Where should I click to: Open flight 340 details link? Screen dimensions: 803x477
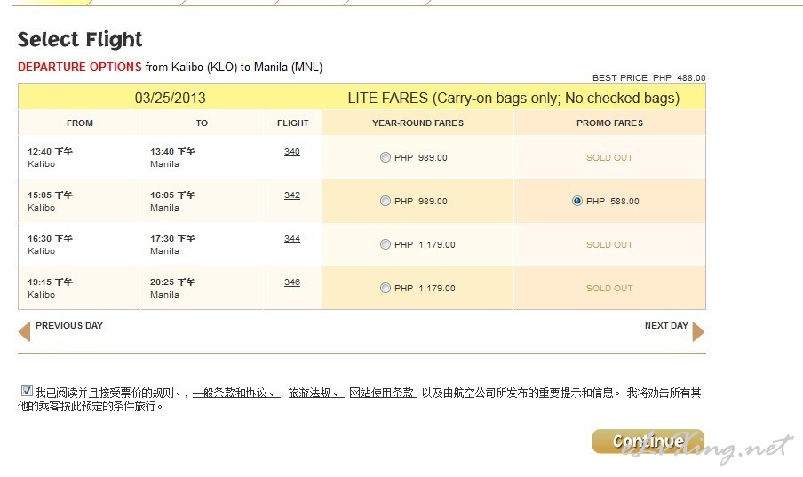[x=292, y=152]
